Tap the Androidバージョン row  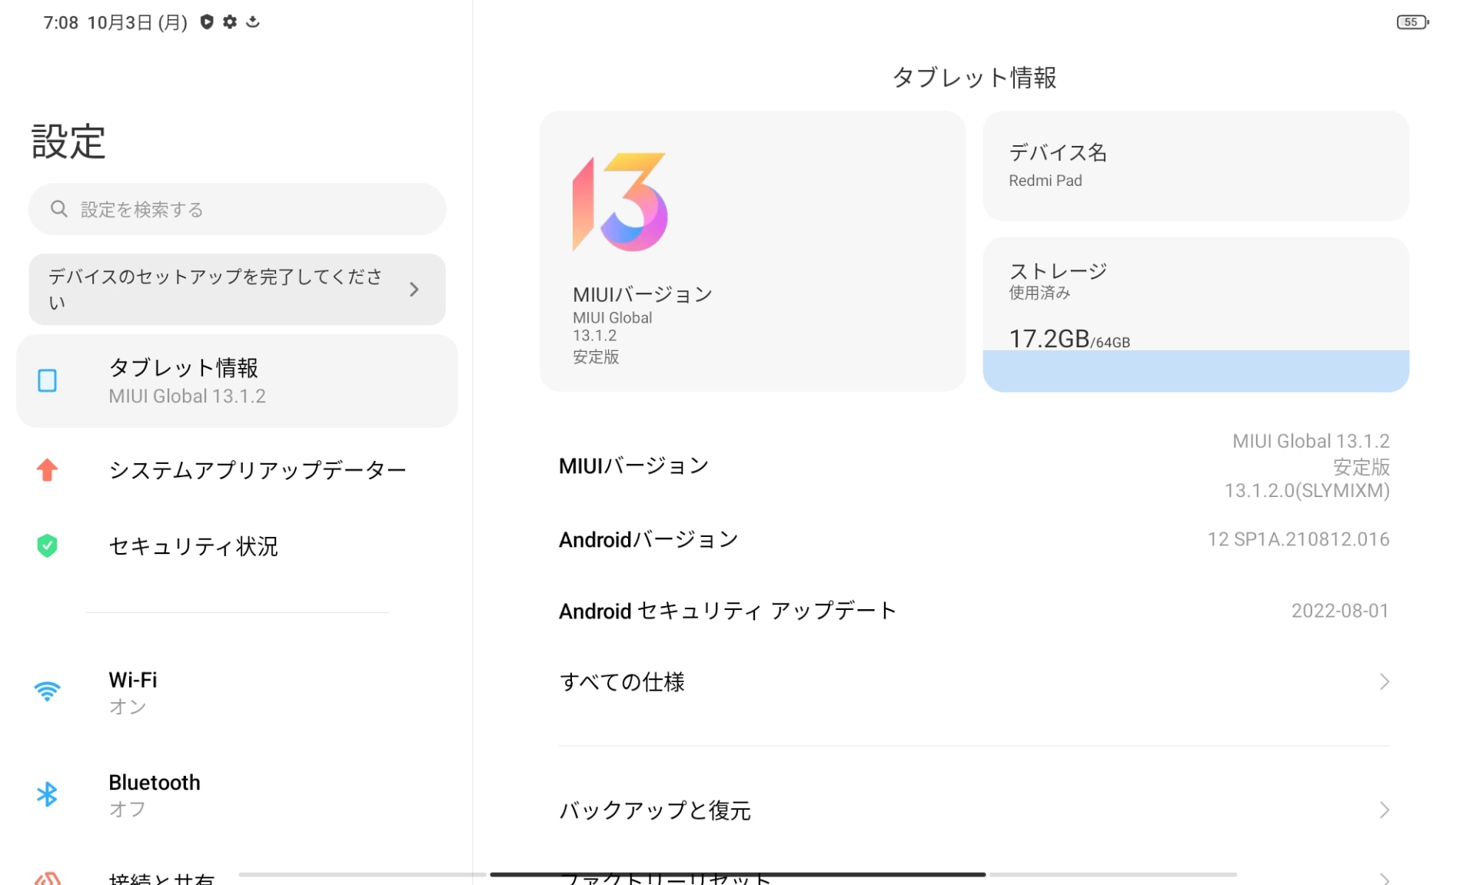point(973,539)
